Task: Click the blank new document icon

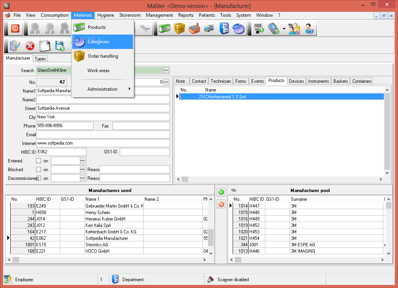Action: tap(45, 46)
